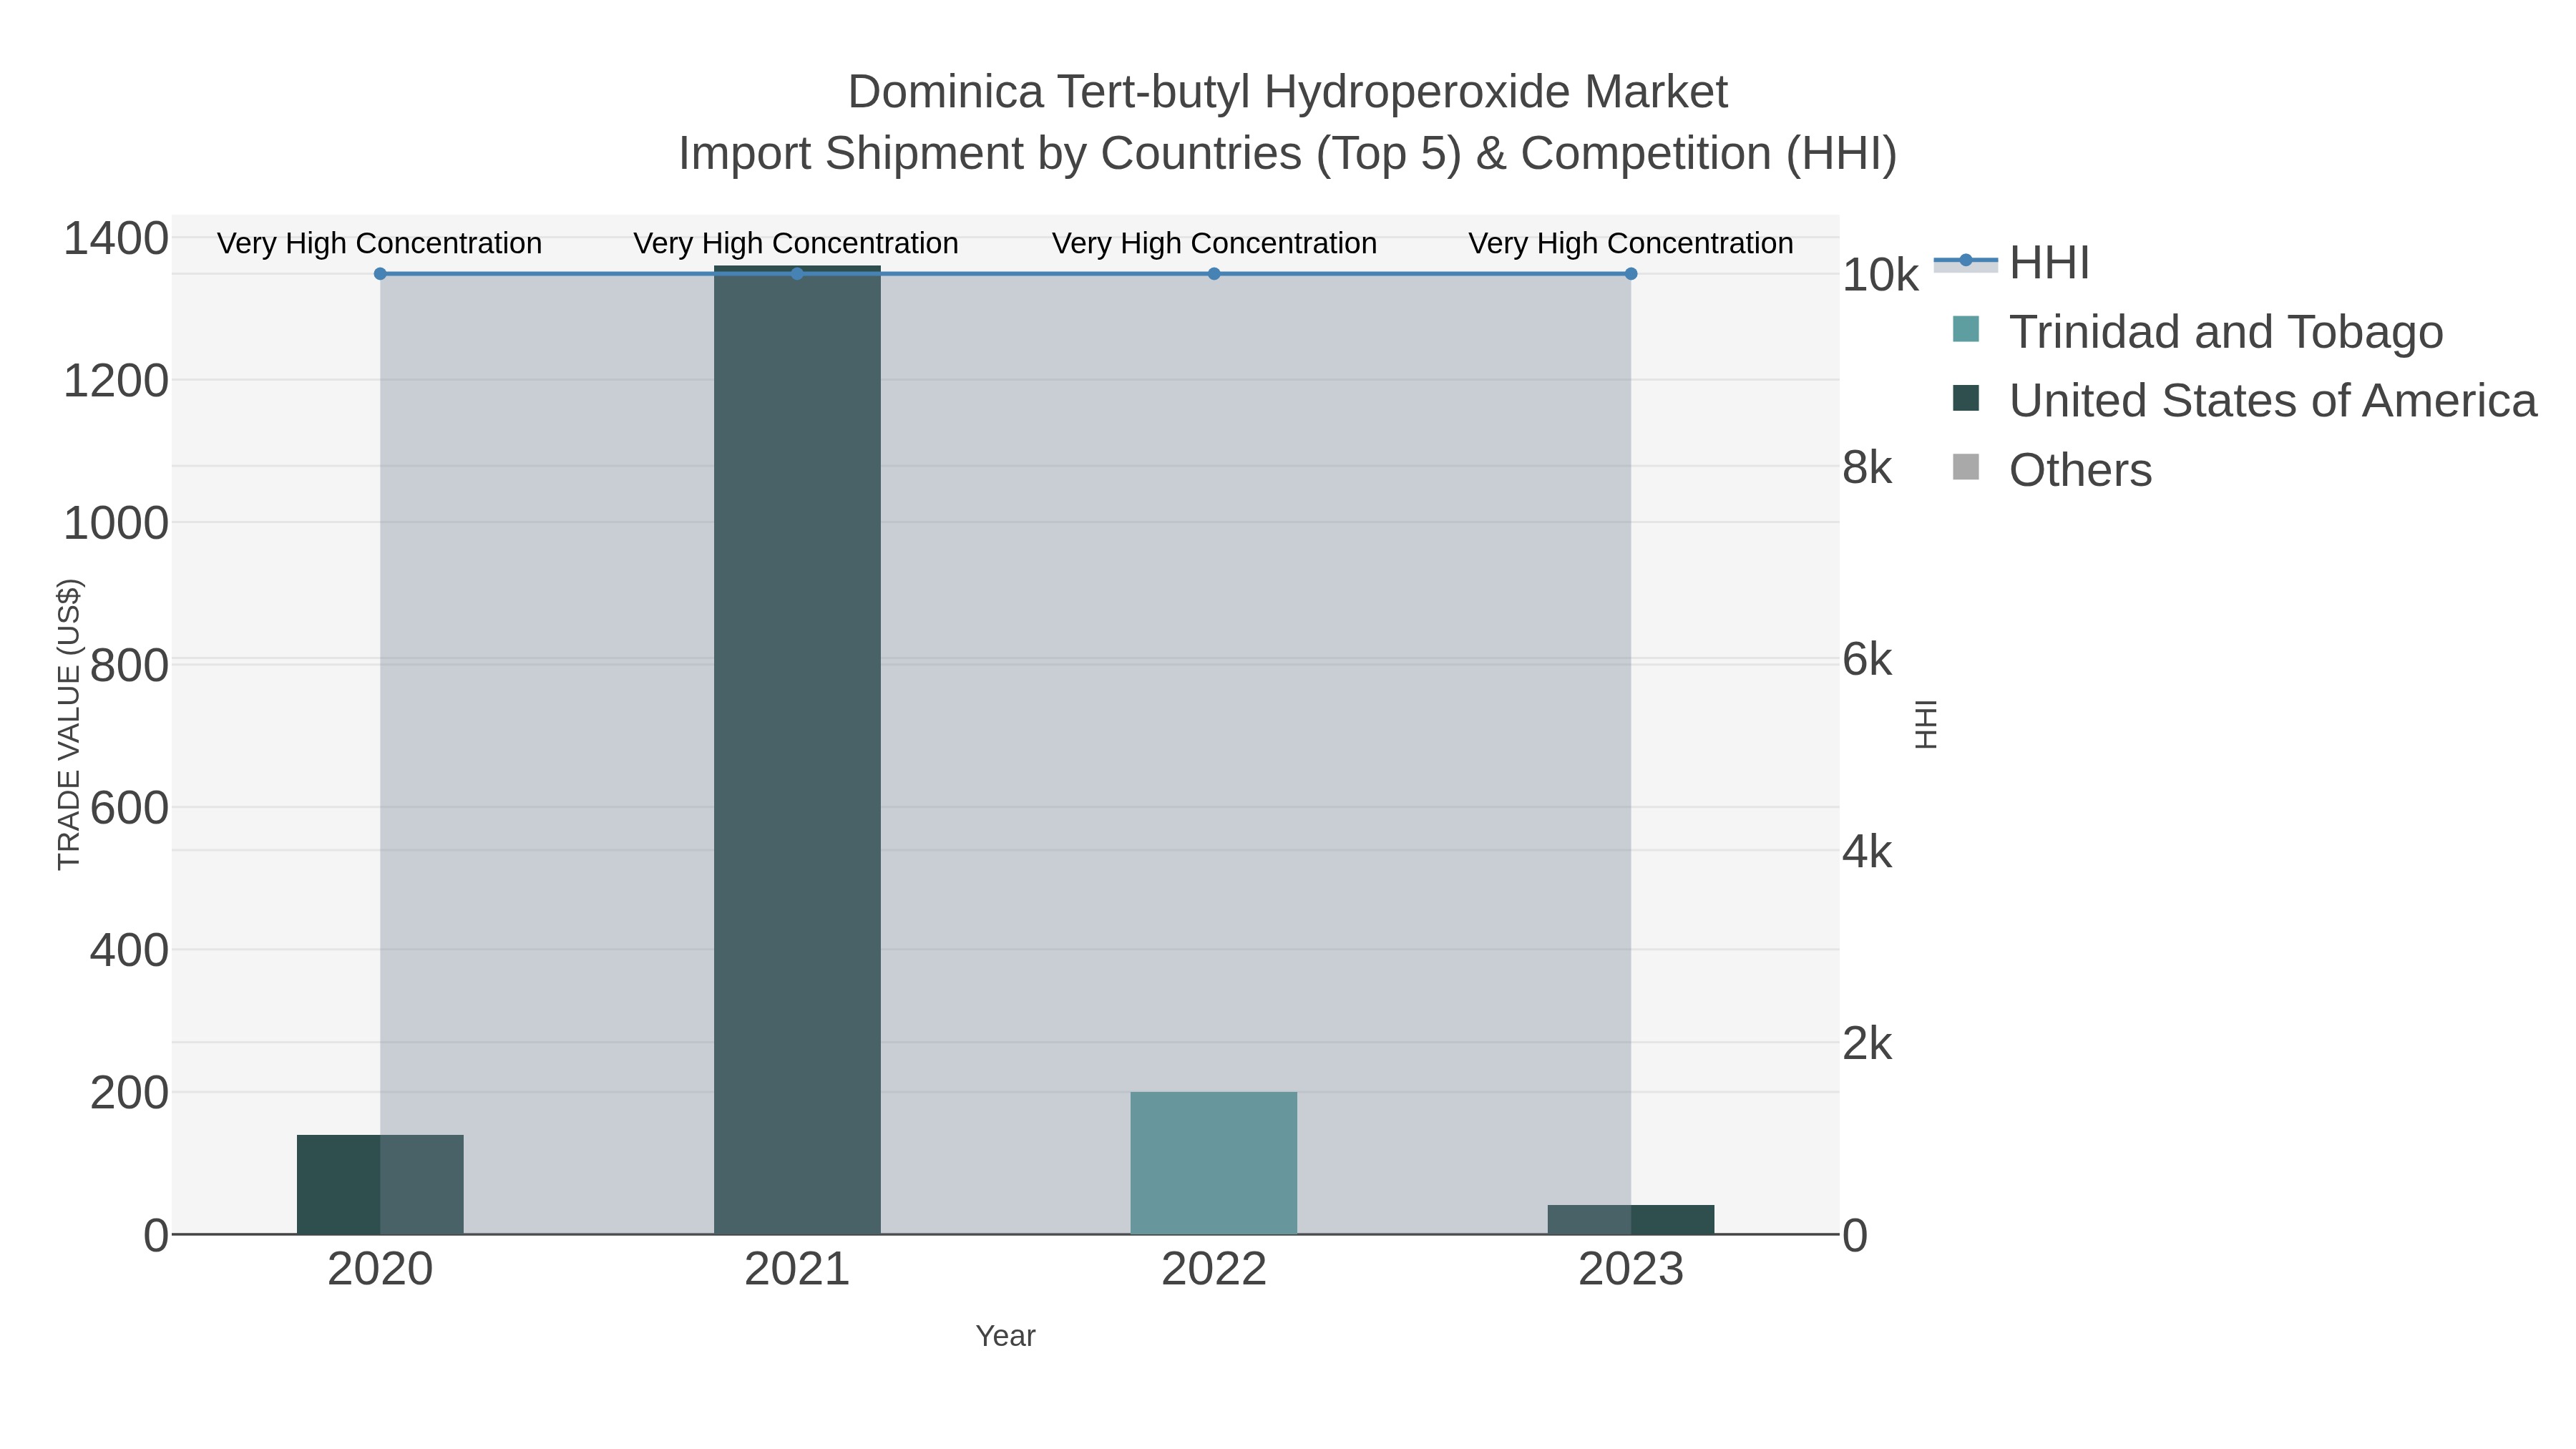Click the chart title 'Dominica Tert-butyl Hydroperoxide Market'
Viewport: 2576px width, 1449px height.
tap(1288, 92)
